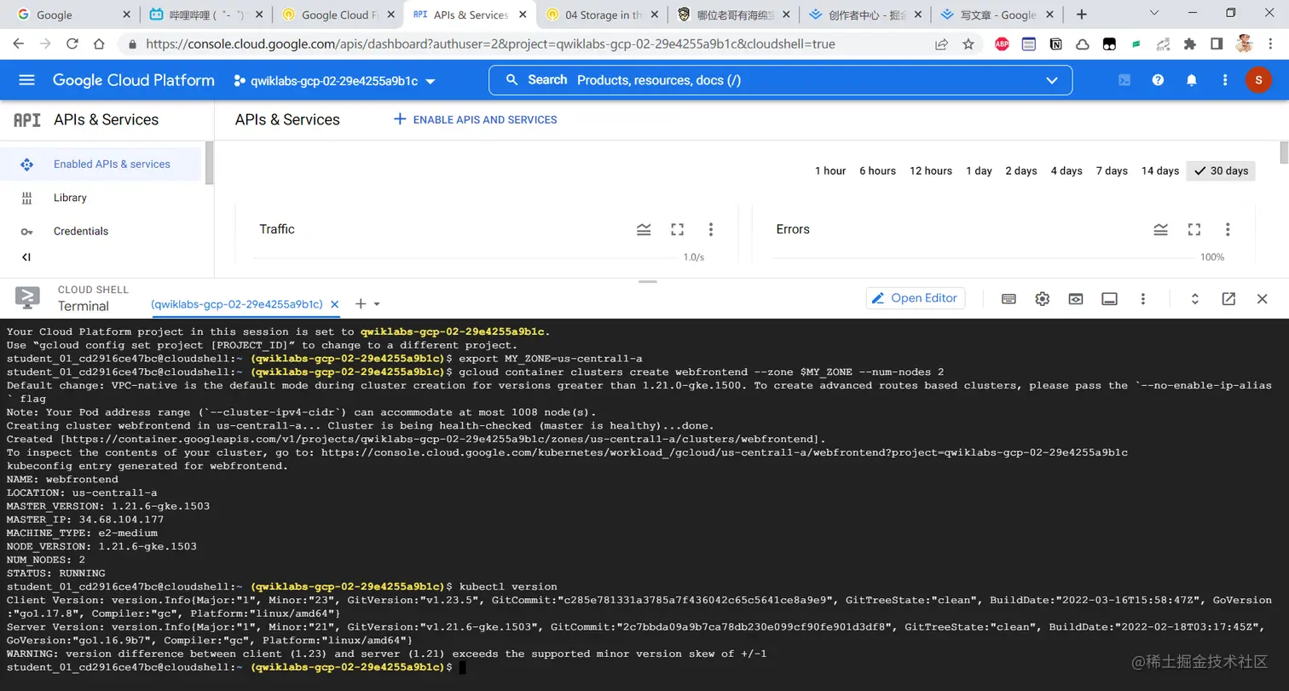Viewport: 1289px width, 691px height.
Task: Open the Credentials page
Action: [101, 231]
